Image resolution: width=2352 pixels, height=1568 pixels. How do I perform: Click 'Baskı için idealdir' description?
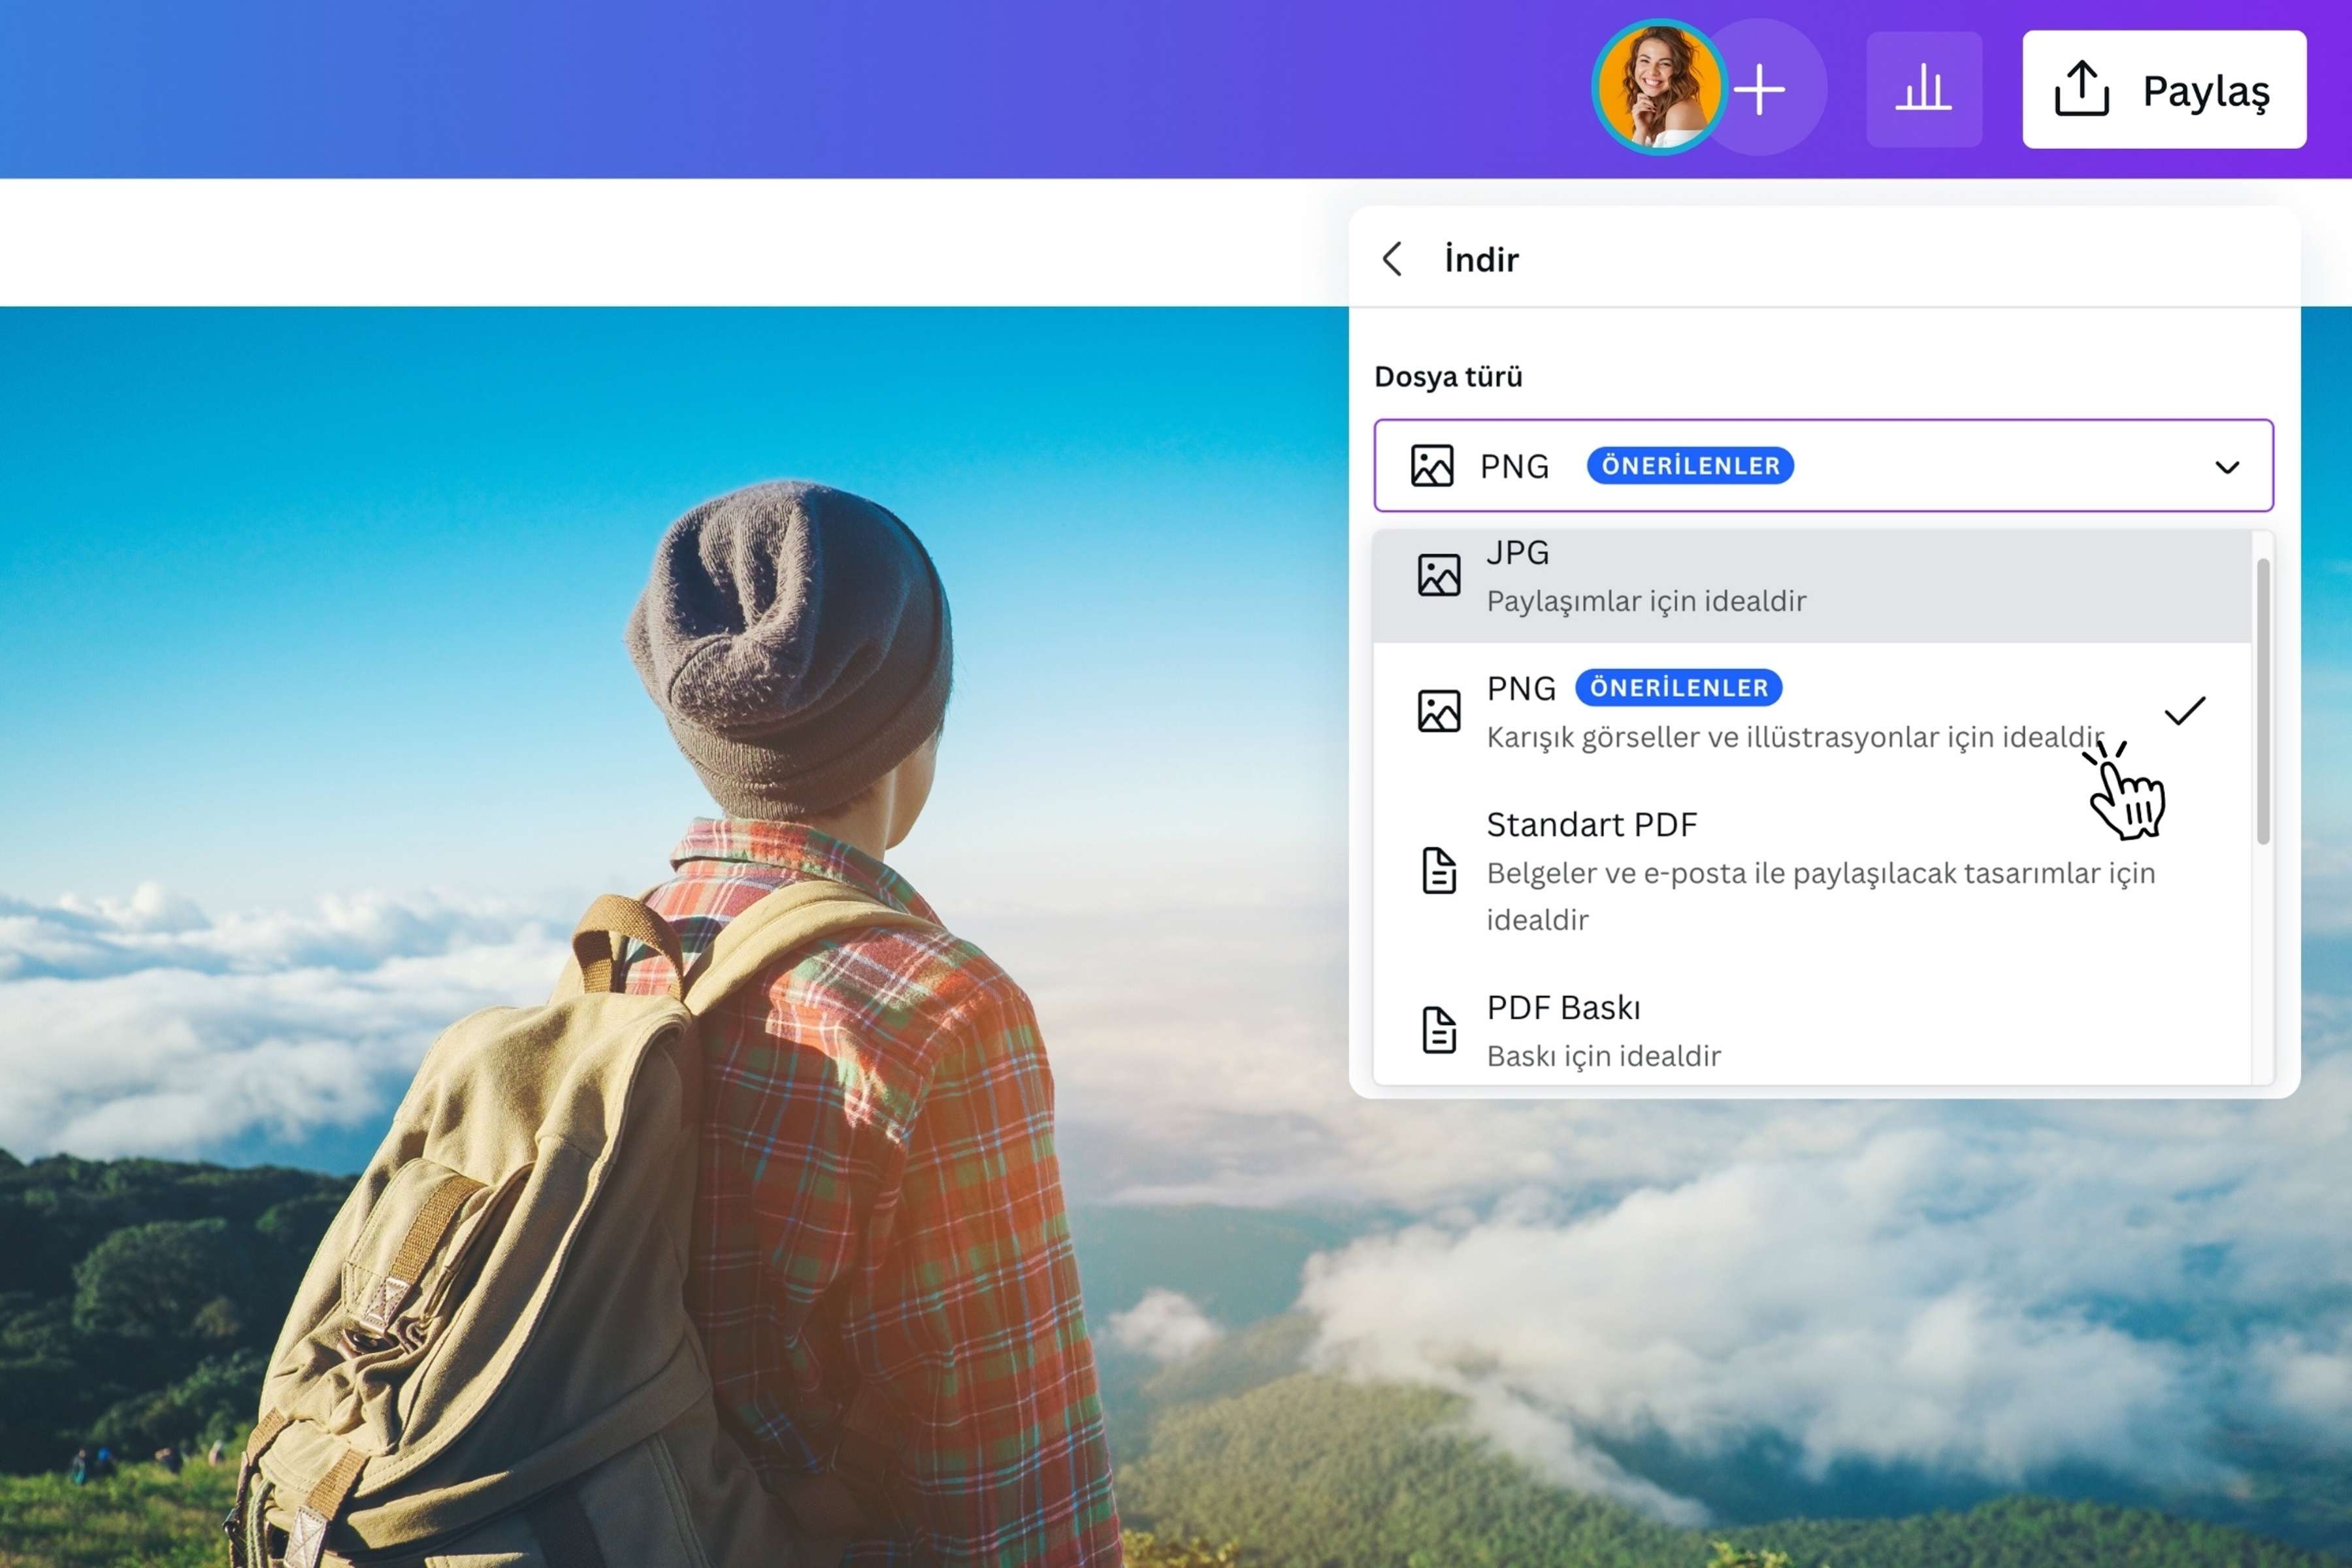click(x=1603, y=1056)
